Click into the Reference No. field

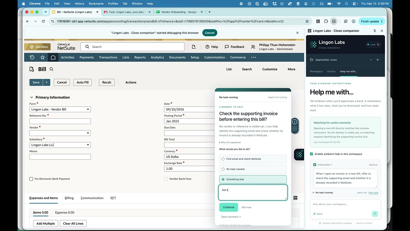coord(60,121)
